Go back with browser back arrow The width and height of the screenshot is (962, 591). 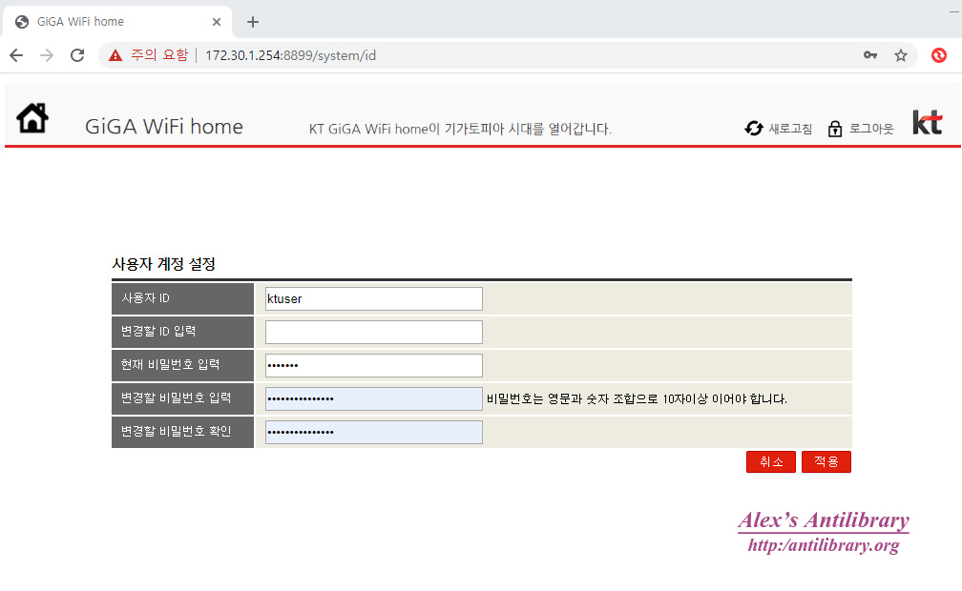(16, 55)
